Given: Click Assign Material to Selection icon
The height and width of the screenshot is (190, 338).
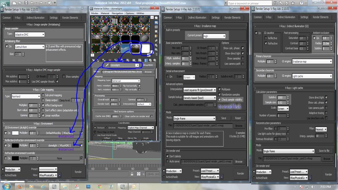Looking at the screenshot, I should 104,60.
